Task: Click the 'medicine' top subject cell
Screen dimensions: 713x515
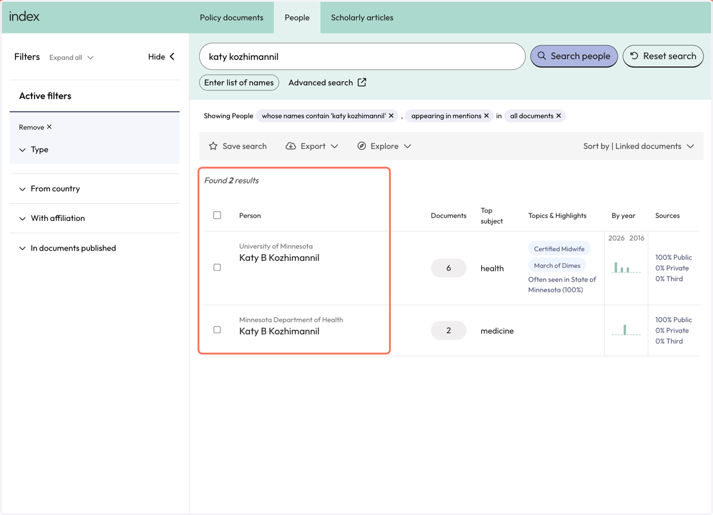Action: tap(497, 331)
